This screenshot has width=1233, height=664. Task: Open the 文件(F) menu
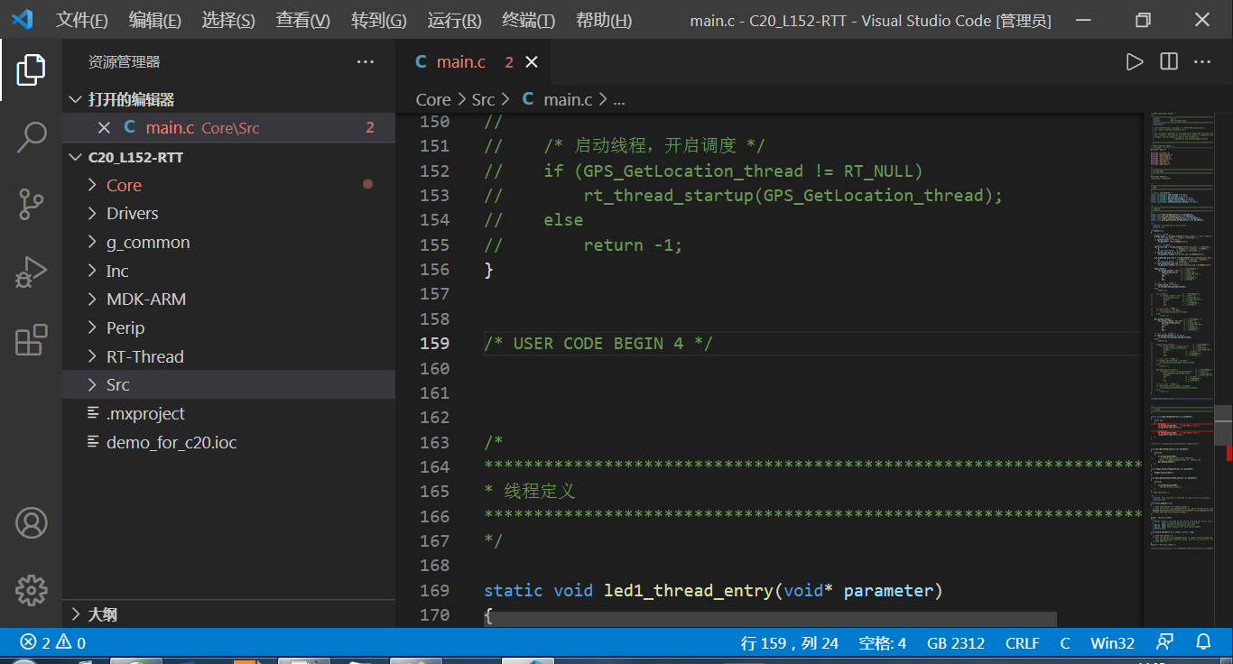pos(81,20)
